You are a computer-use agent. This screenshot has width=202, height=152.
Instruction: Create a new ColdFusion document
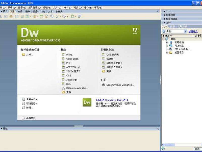click(70, 59)
